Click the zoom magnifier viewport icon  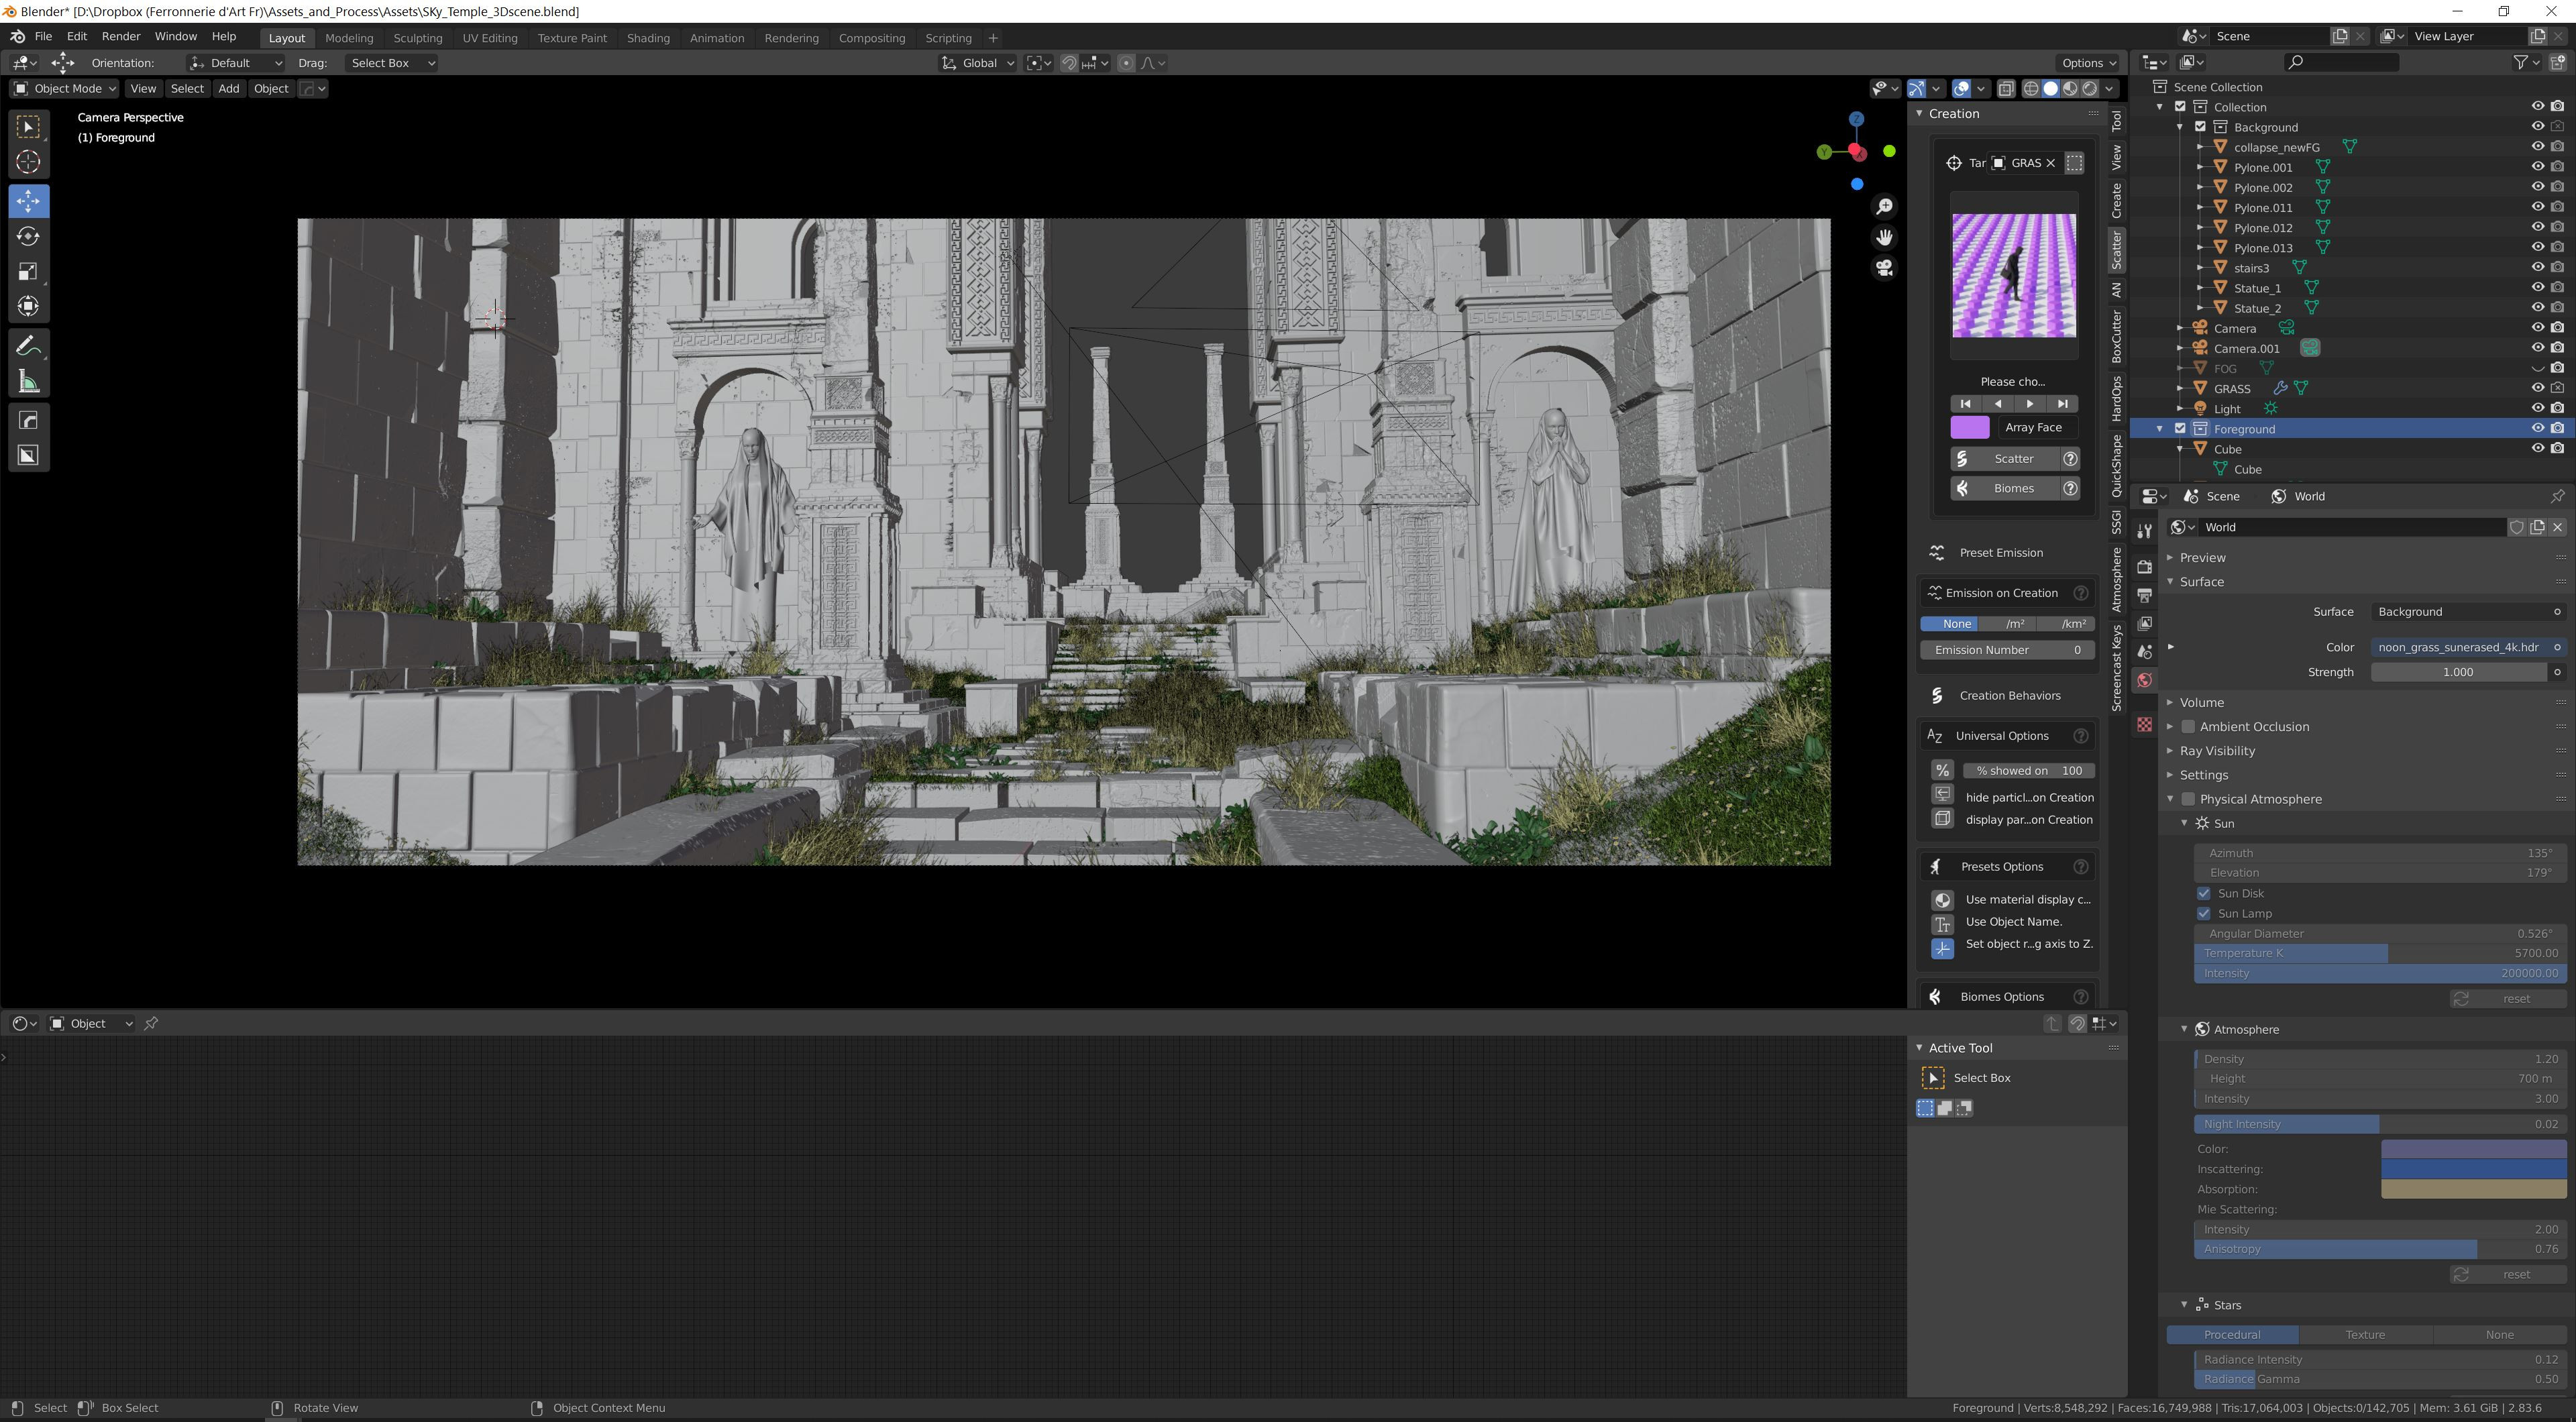pos(1884,206)
